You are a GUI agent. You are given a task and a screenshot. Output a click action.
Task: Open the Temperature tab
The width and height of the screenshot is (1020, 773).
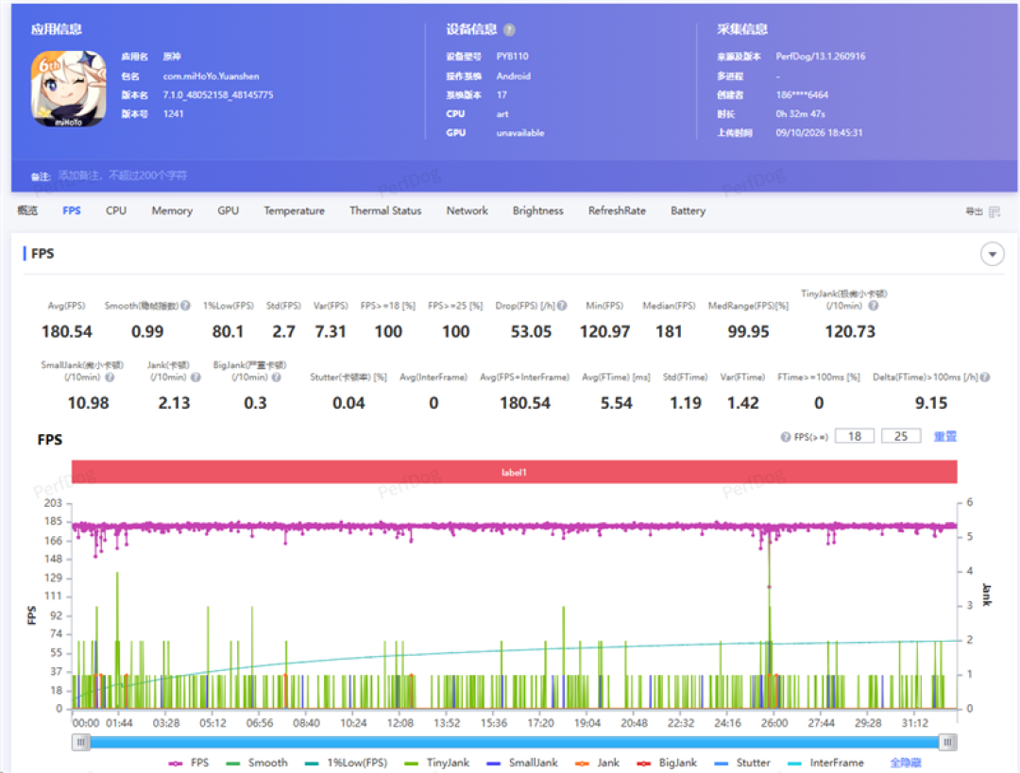tap(294, 210)
